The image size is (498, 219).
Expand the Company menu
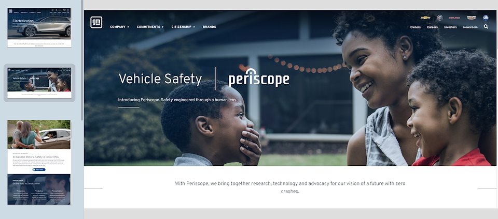click(119, 27)
